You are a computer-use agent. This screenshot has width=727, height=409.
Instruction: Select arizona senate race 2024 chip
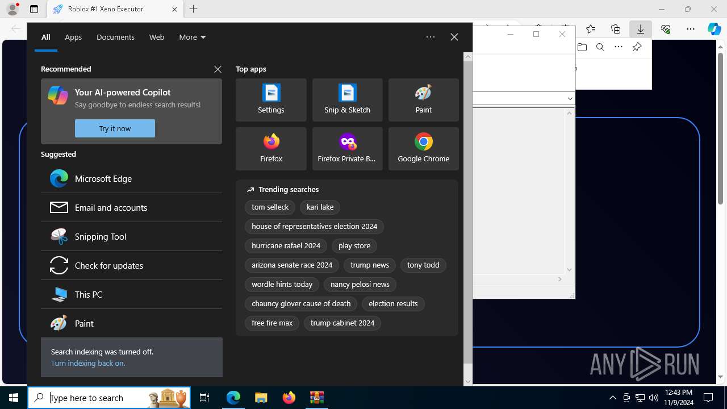[x=292, y=265]
